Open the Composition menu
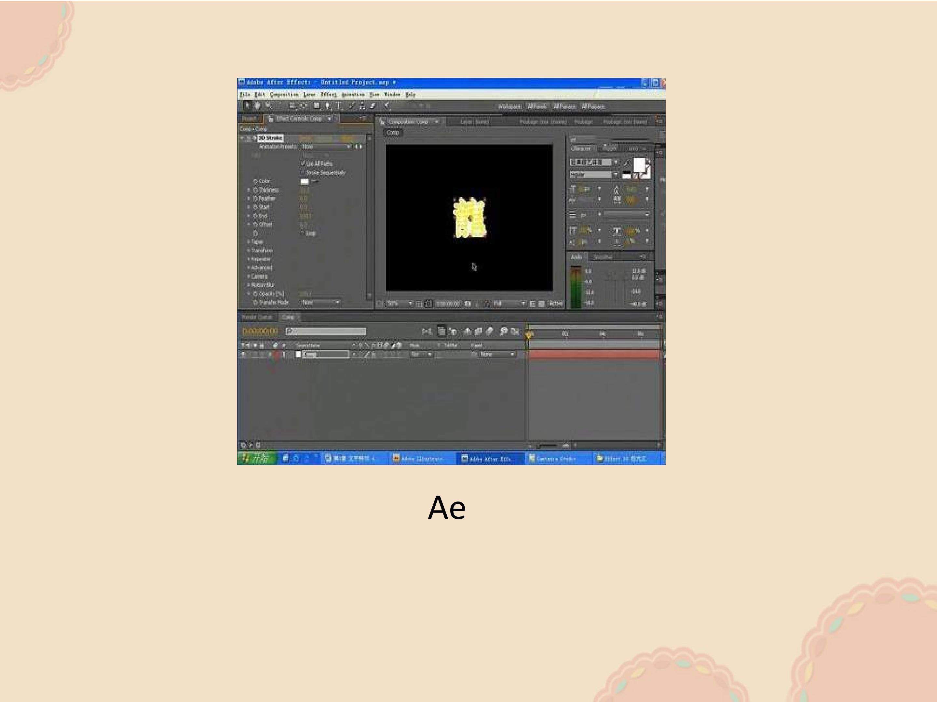 pyautogui.click(x=284, y=94)
